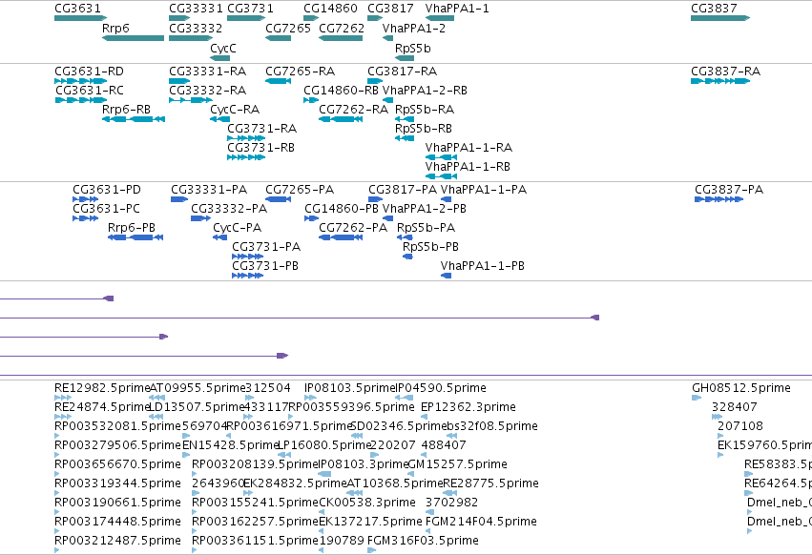
Task: Click the CG3817-RA transcript
Action: coord(375,81)
